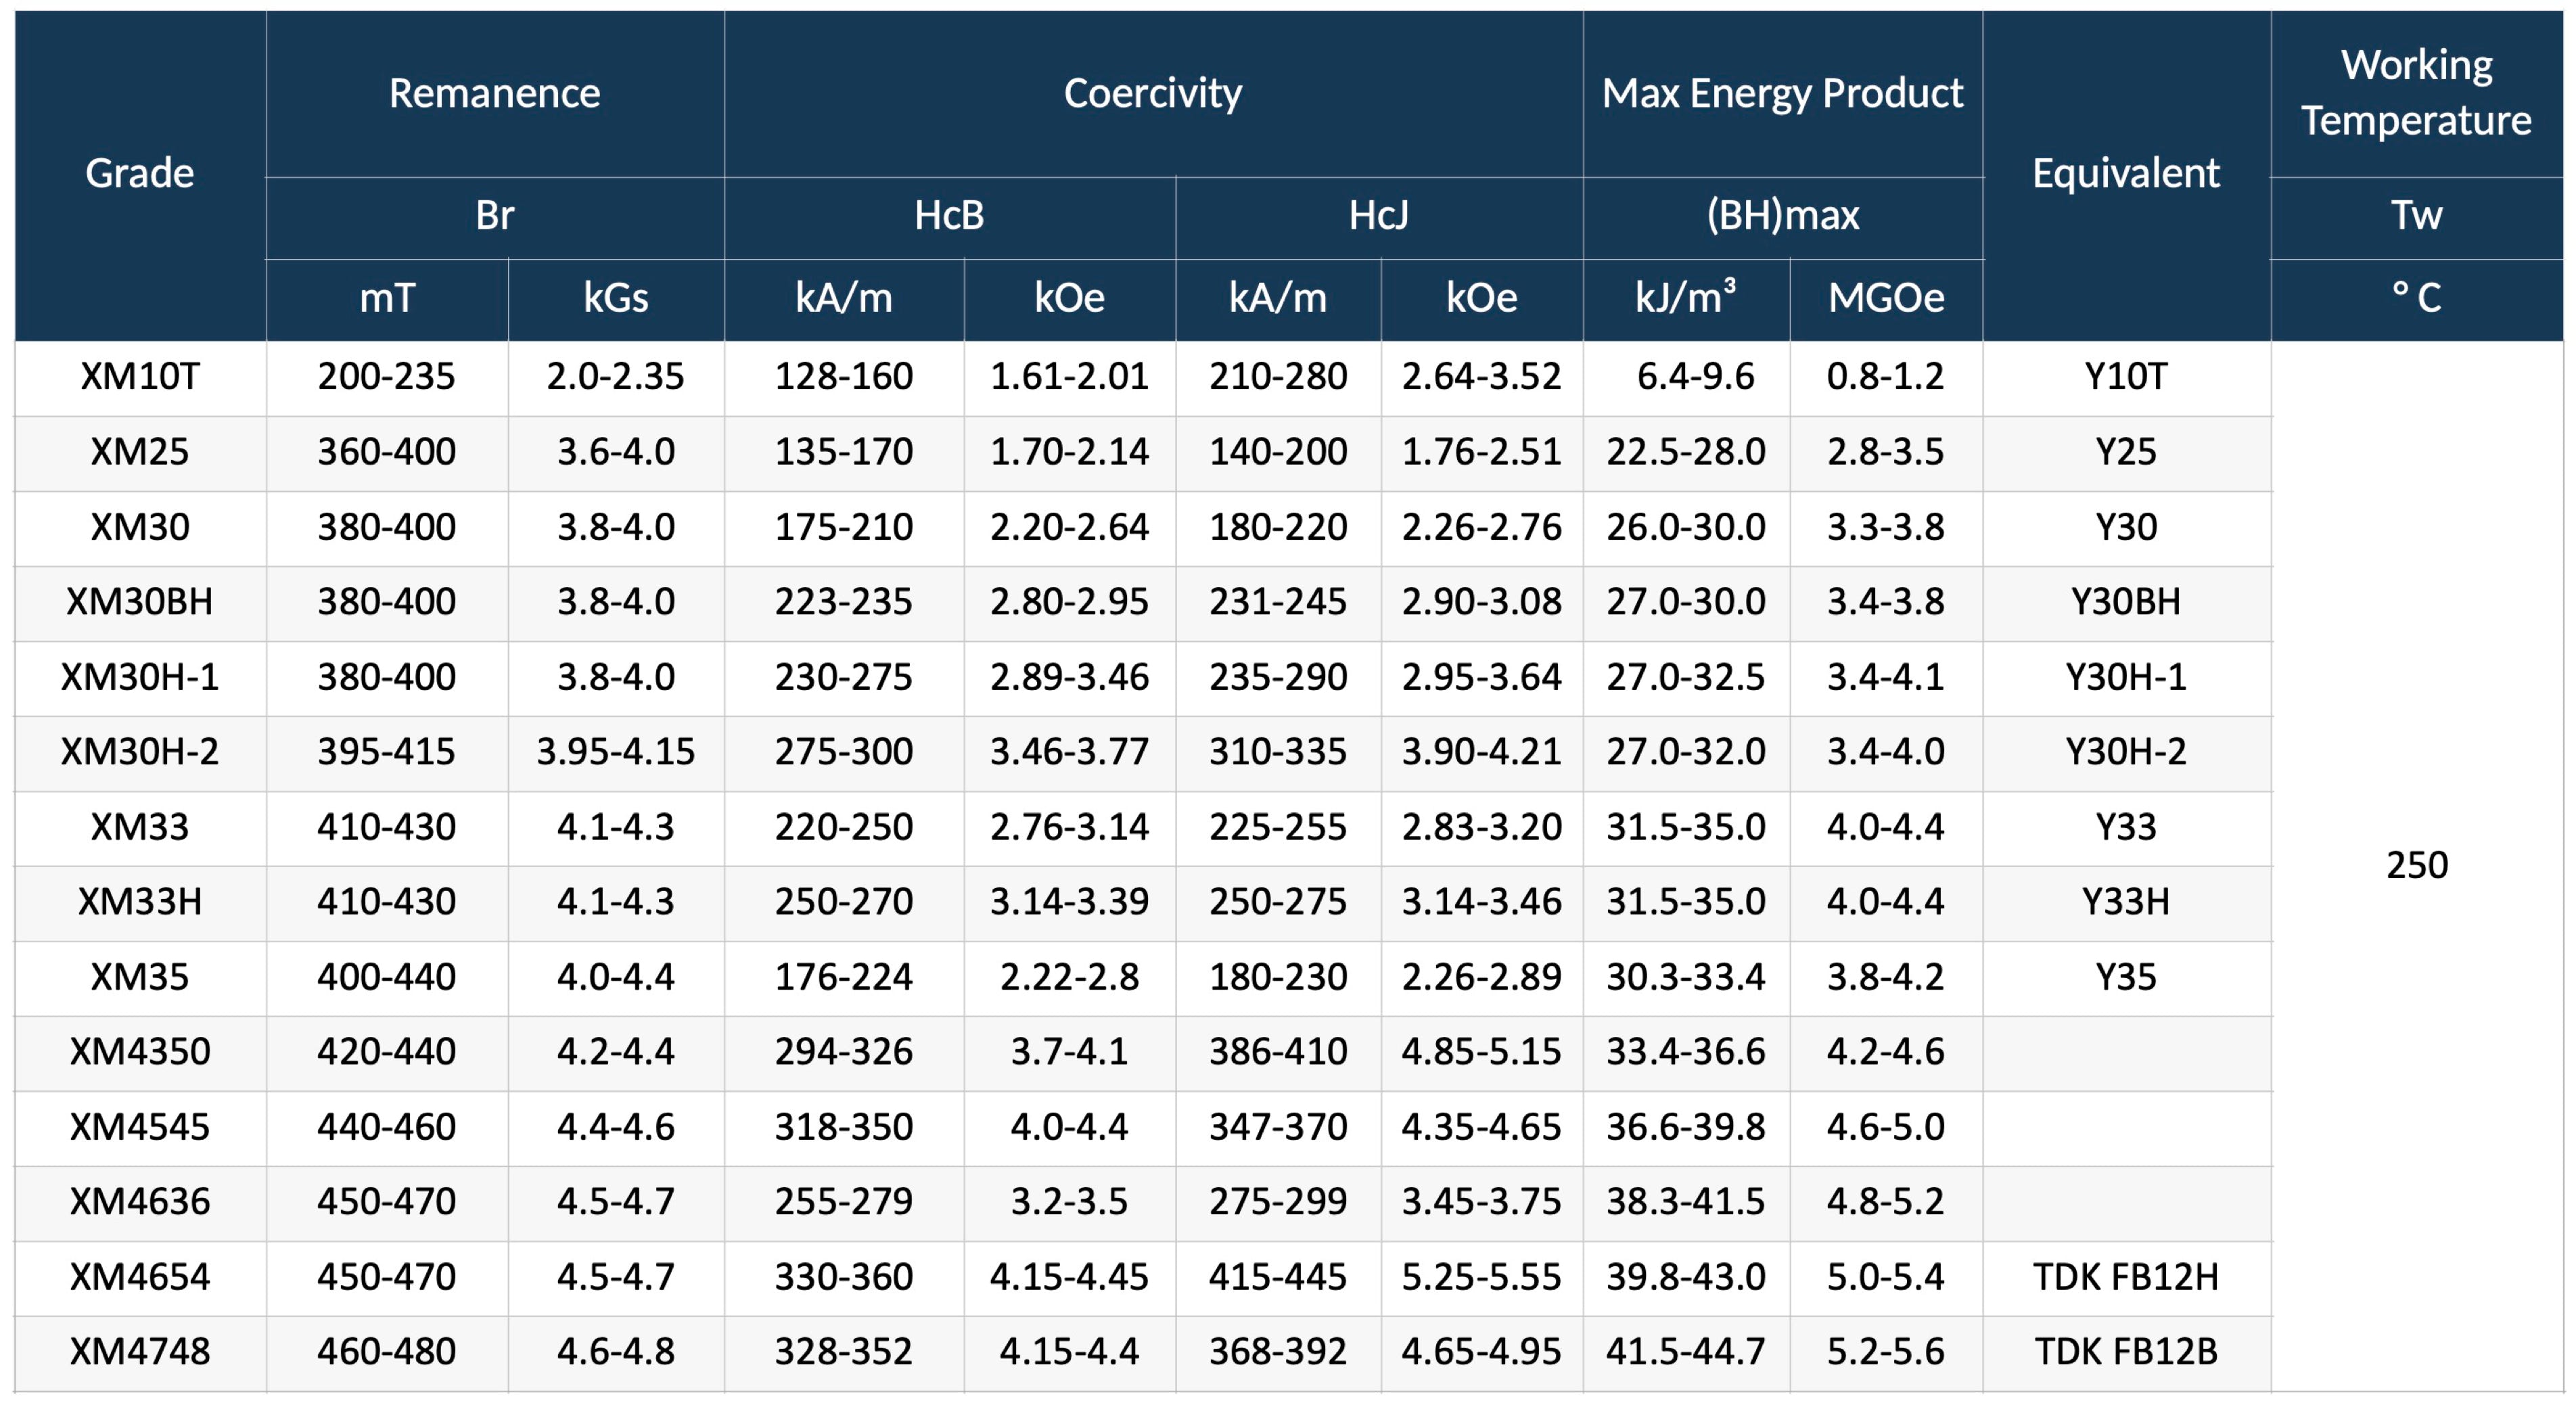Click the Equivalent column header
This screenshot has width=2576, height=1407.
pos(2125,174)
